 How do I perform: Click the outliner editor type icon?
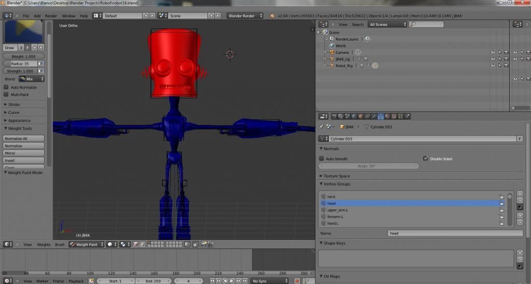(x=324, y=24)
